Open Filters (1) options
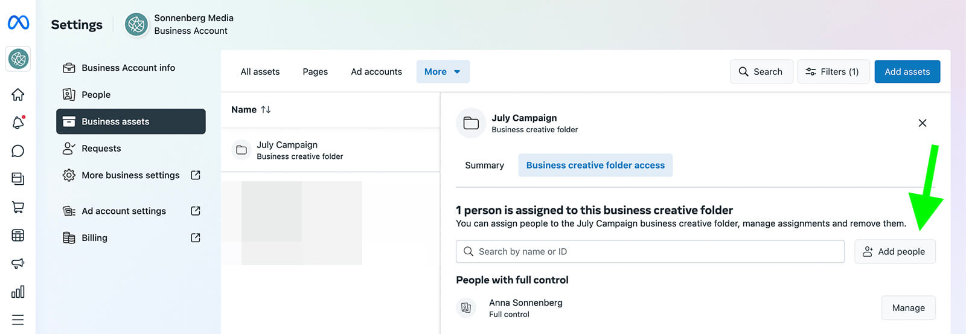 pos(833,72)
